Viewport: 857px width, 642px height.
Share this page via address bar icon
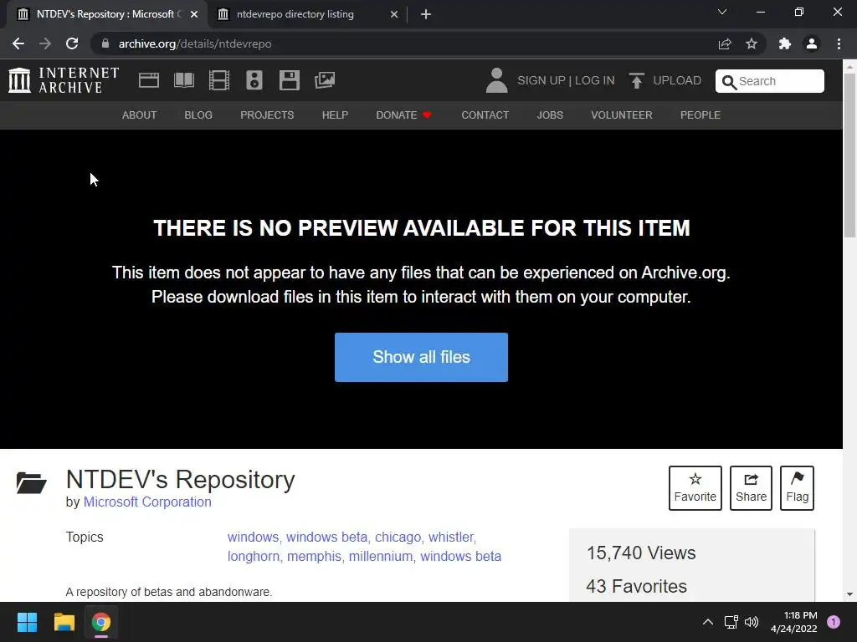725,43
